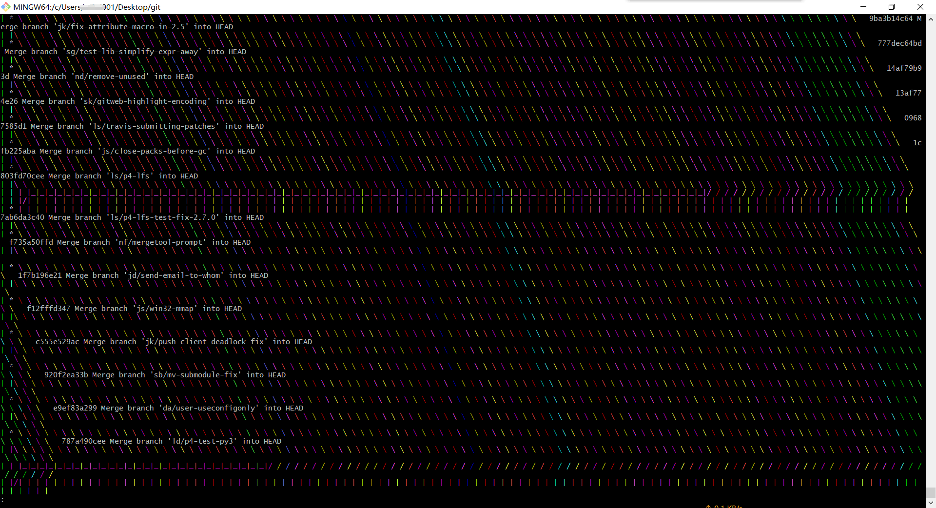The height and width of the screenshot is (508, 936).
Task: Click hash 777dec64bd at right edge
Action: click(899, 43)
